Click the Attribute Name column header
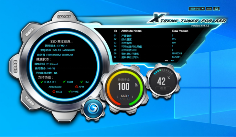Viewport: 236px width, 137px height. pos(131,31)
